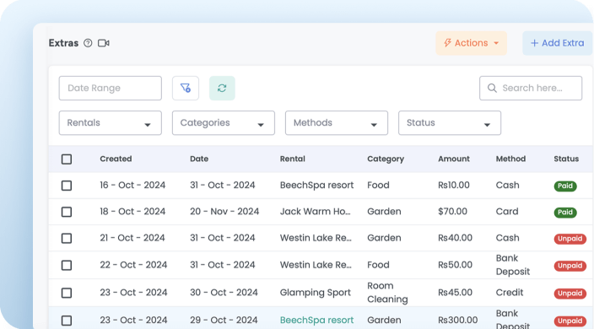Click the Rental column header
Image resolution: width=594 pixels, height=329 pixels.
[293, 159]
